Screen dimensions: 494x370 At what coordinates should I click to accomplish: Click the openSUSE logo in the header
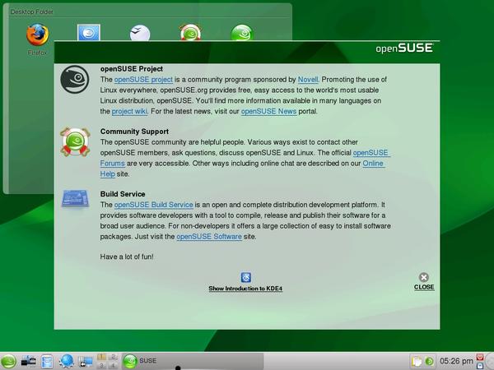(x=404, y=49)
